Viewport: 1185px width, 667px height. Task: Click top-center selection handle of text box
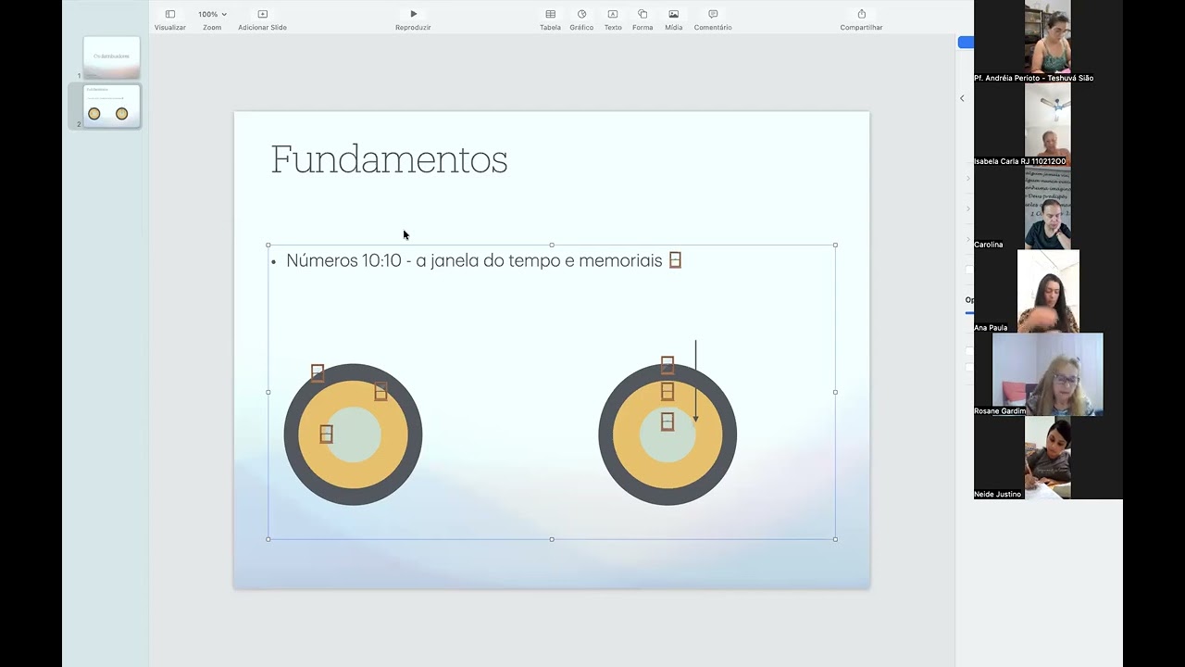point(552,245)
